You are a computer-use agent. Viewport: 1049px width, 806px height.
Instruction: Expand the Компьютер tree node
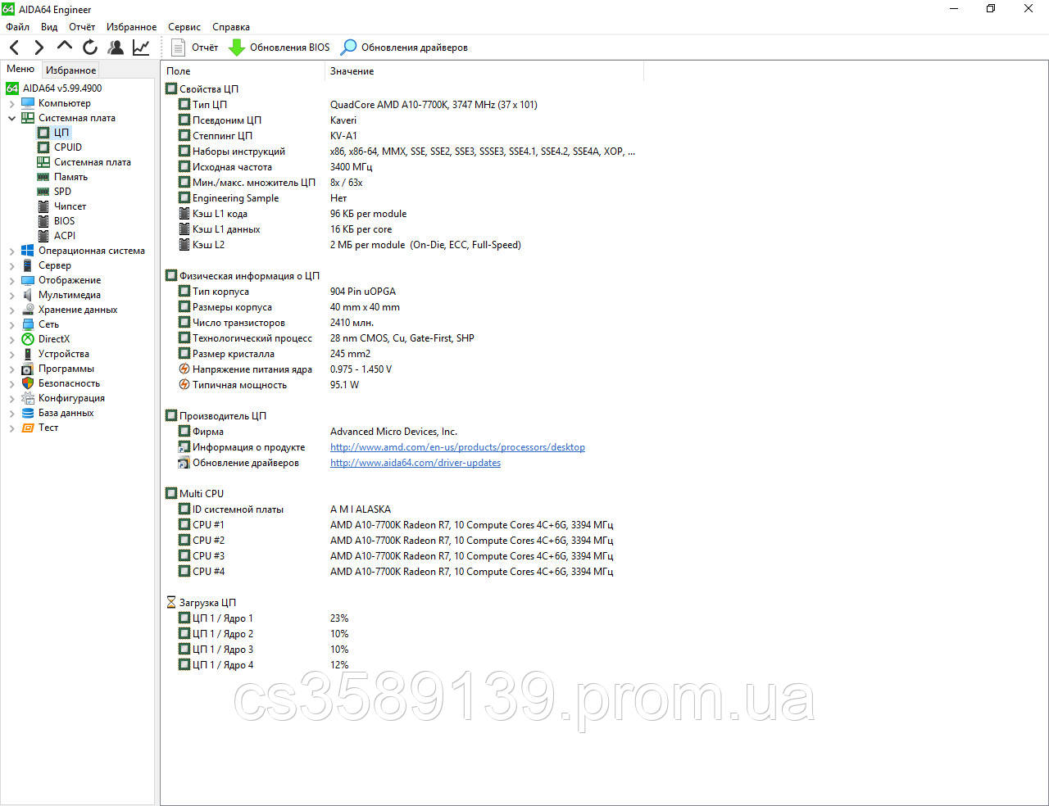tap(11, 104)
